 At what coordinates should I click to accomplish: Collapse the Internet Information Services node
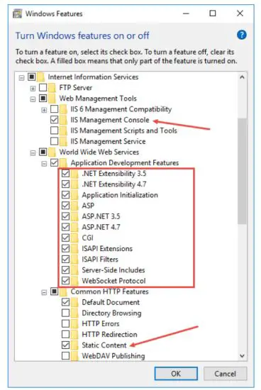22,78
